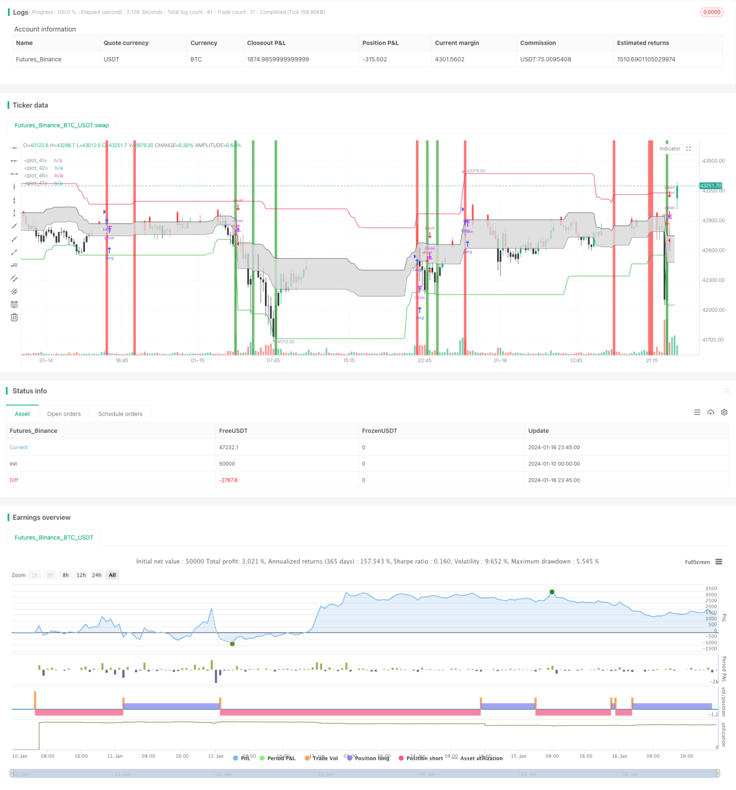Select the multi-level horizontal lines tool
Screen dimensions: 736x790
[x=14, y=304]
